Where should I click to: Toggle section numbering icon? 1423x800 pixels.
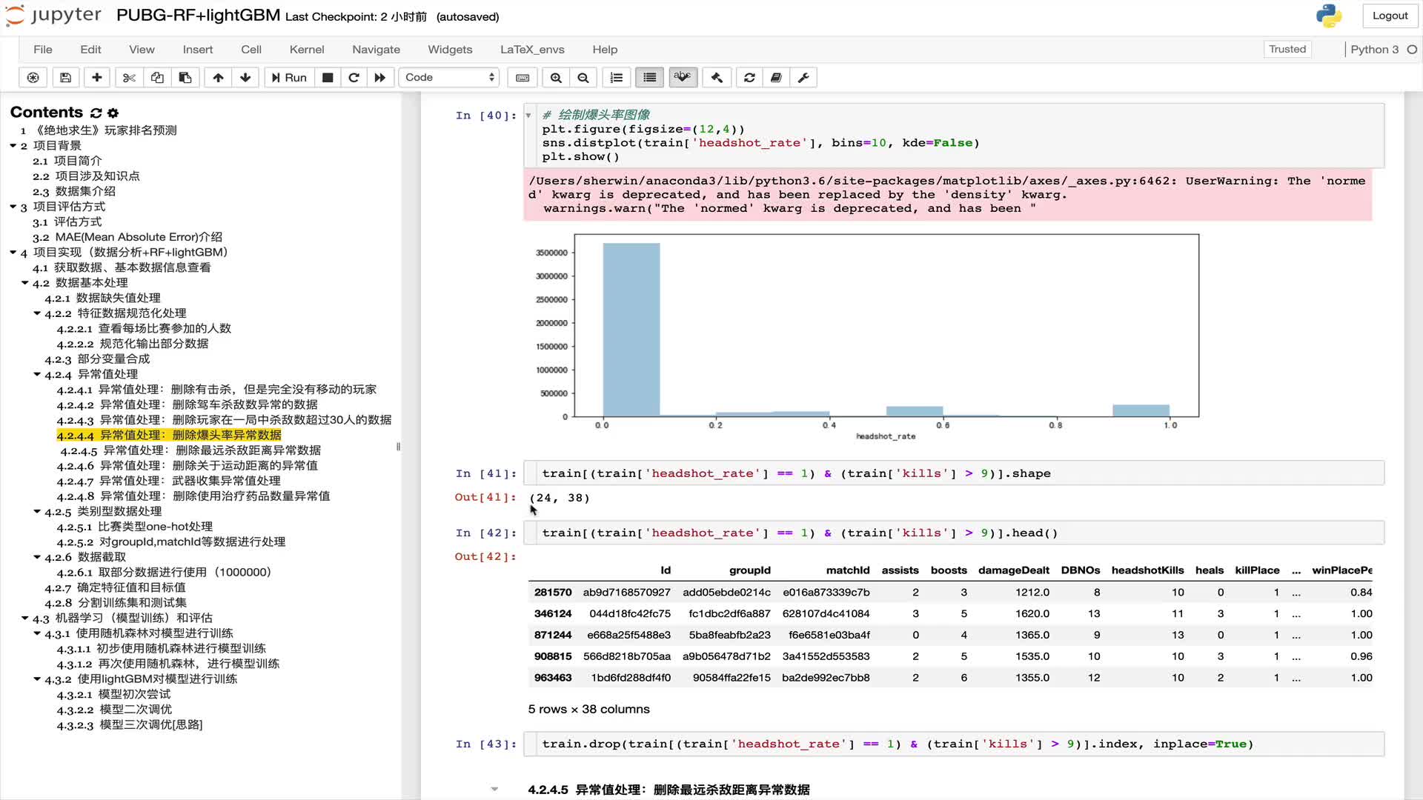(x=617, y=77)
